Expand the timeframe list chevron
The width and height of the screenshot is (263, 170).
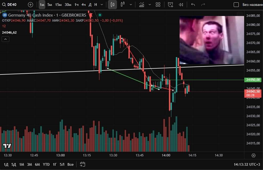click(102, 5)
